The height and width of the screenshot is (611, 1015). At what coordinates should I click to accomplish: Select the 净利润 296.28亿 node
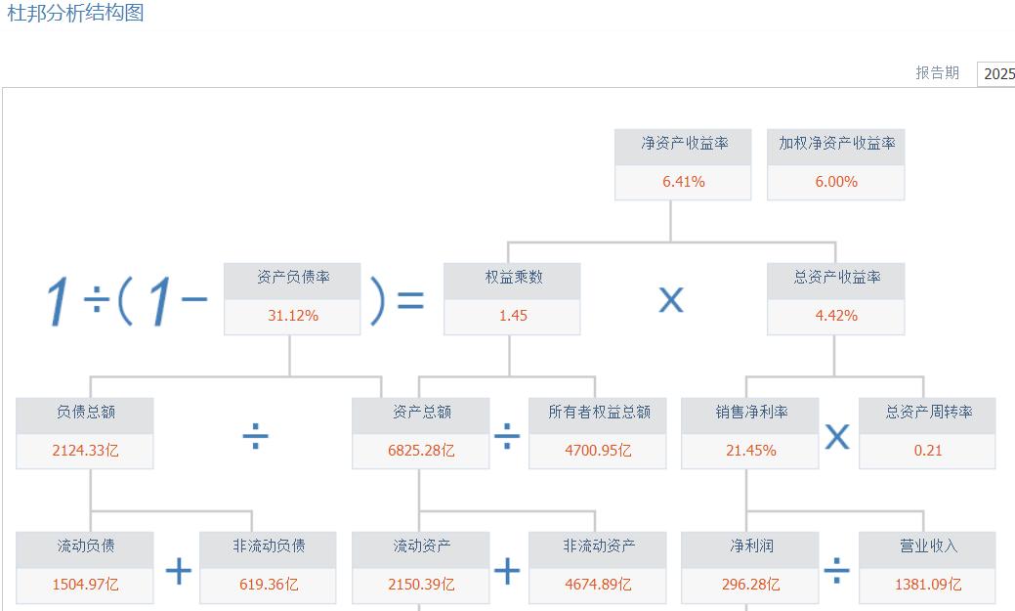tap(749, 565)
